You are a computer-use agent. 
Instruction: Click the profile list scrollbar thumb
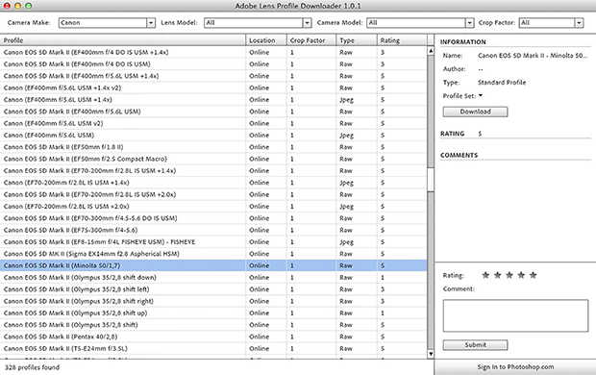click(431, 179)
